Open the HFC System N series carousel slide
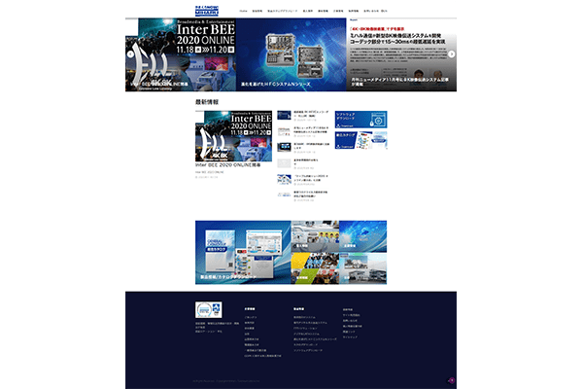Screen dimensions: 583x389 [x=291, y=54]
